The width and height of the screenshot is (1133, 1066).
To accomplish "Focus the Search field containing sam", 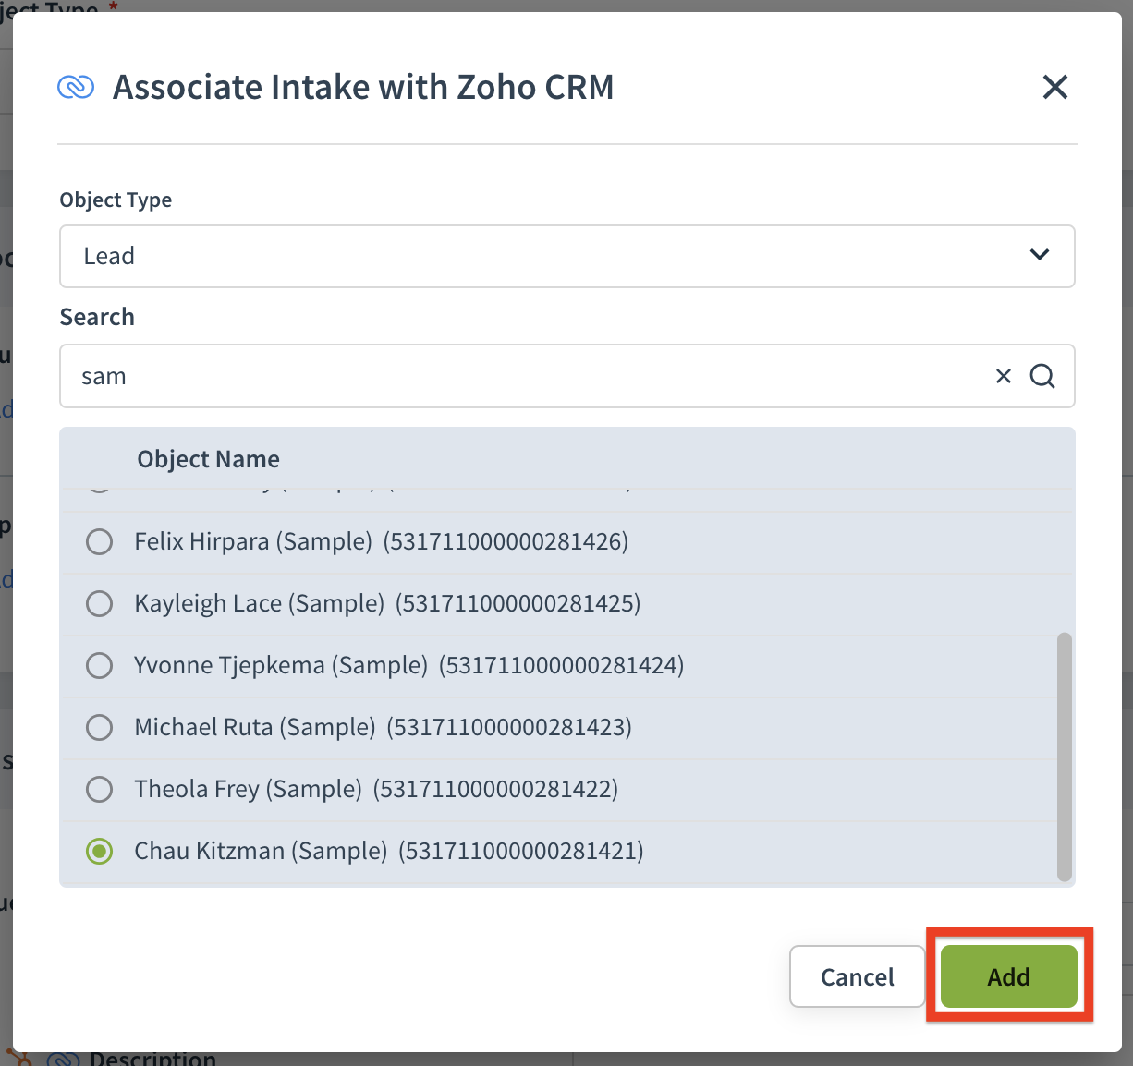I will (566, 376).
